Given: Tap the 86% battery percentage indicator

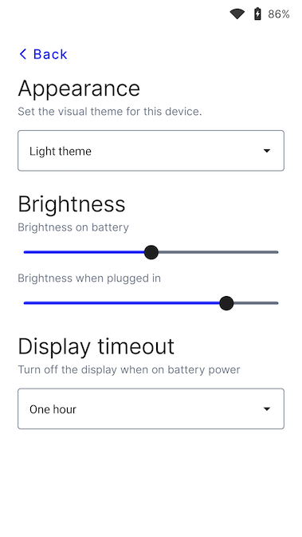Looking at the screenshot, I should click(x=279, y=14).
